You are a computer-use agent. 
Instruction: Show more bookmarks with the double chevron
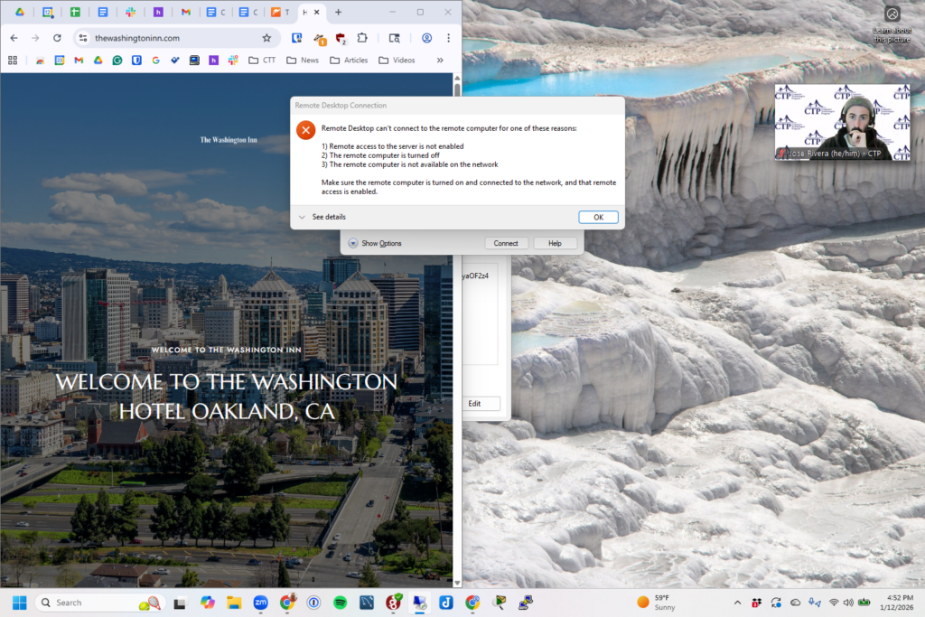(440, 61)
